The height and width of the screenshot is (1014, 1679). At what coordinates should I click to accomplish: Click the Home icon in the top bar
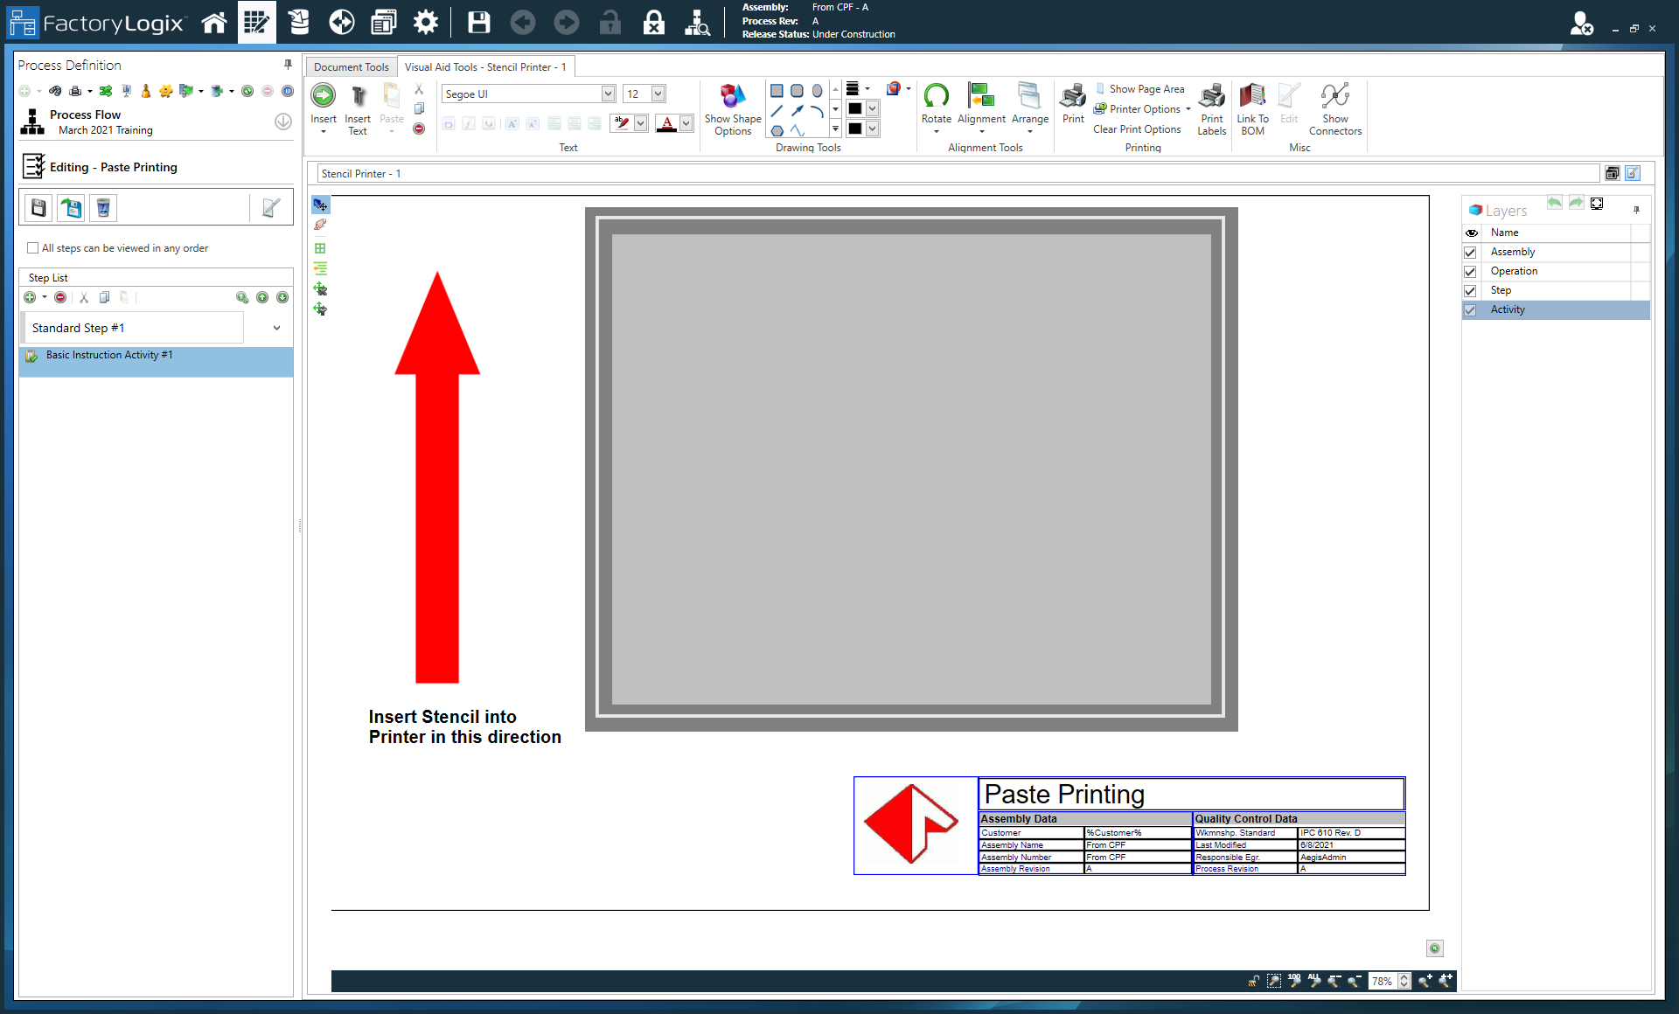(213, 23)
